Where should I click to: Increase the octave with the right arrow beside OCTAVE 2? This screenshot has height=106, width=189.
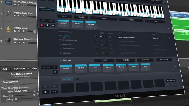(x=56, y=67)
